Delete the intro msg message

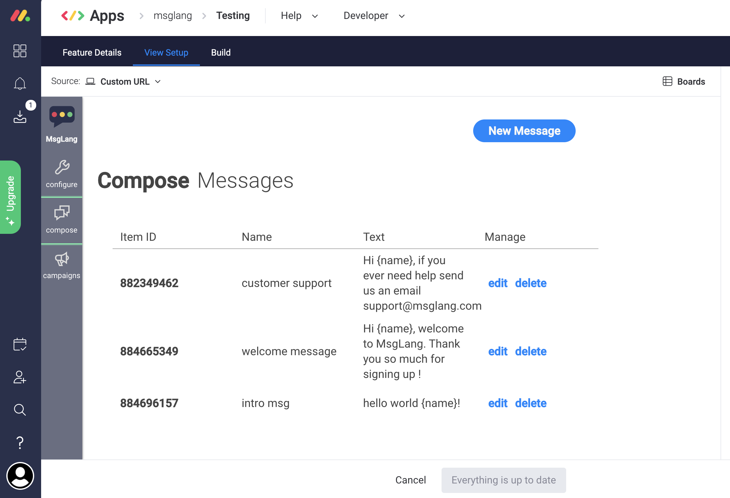coord(530,403)
